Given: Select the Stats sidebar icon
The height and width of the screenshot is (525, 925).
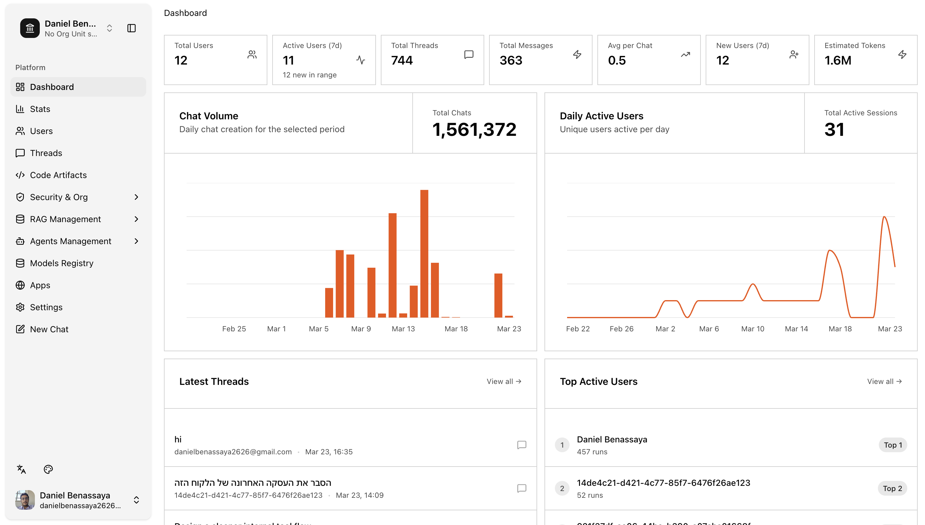Looking at the screenshot, I should click(x=20, y=109).
